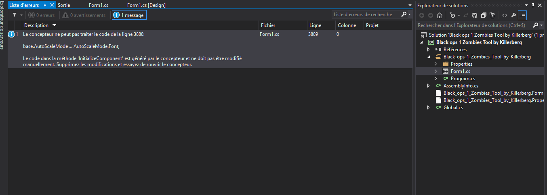This screenshot has width=547, height=195.
Task: Open Properties via the wrench icon
Action: [513, 15]
